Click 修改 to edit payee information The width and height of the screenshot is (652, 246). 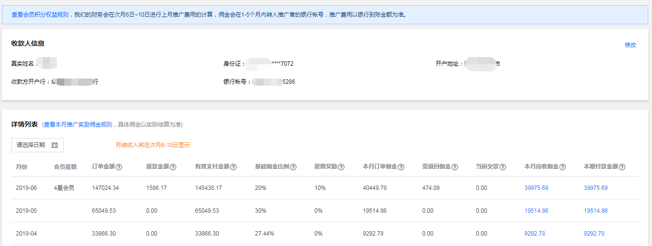click(630, 45)
